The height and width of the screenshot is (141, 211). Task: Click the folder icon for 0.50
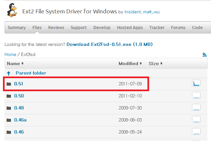[9, 96]
